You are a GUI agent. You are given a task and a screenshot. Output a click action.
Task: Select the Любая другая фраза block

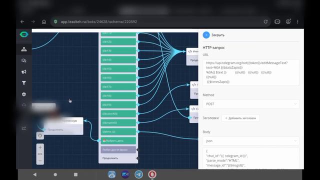[118, 149]
